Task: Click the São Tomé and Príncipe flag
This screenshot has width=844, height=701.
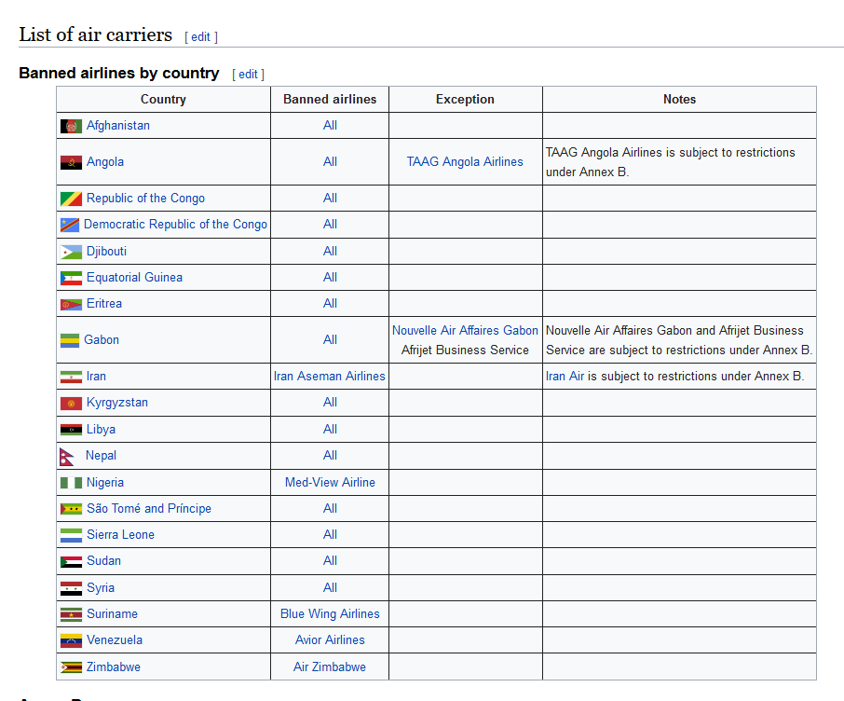Action: tap(71, 509)
